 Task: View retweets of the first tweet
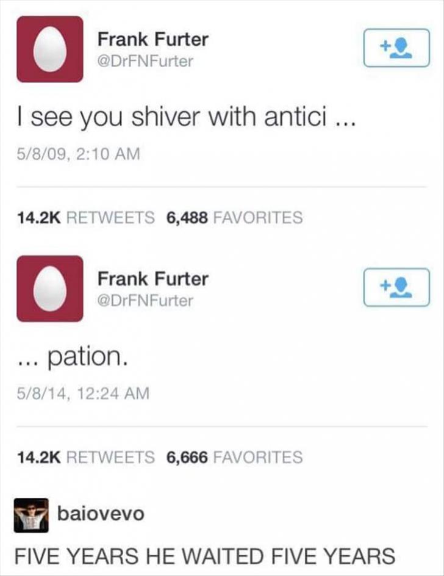[x=85, y=217]
